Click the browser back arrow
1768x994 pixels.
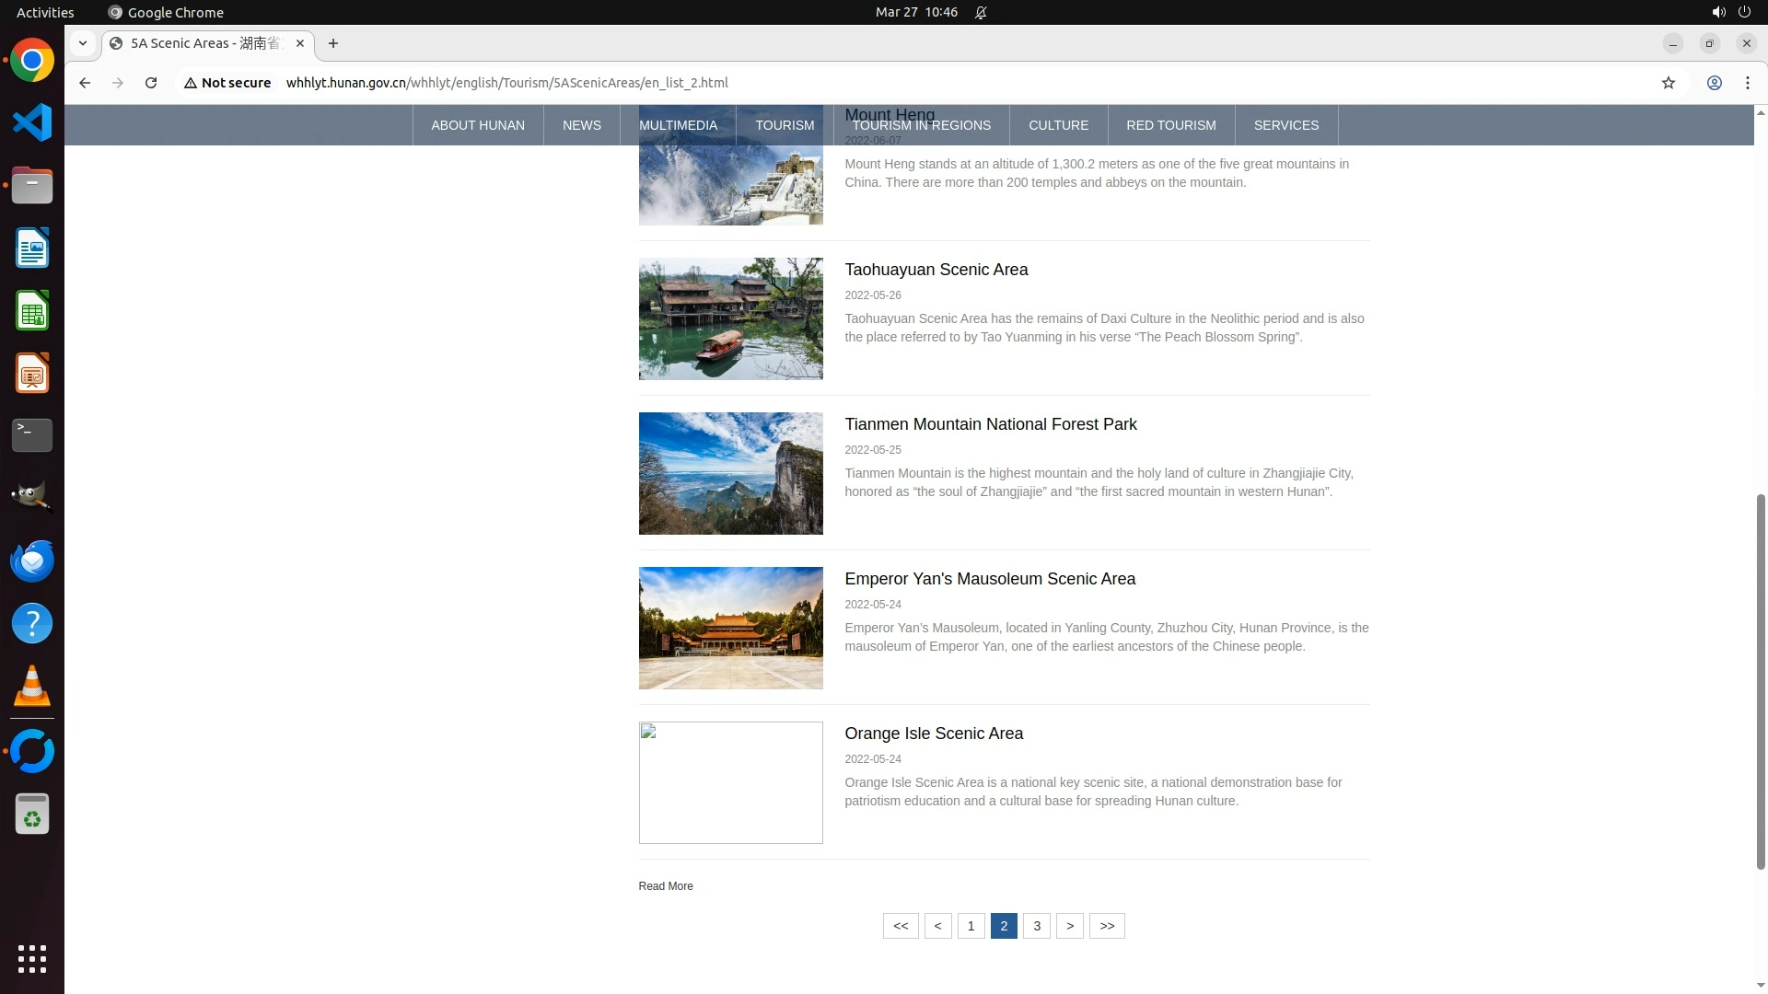85,83
